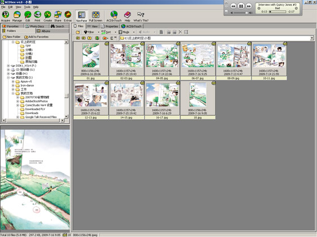
Task: Select the Downloads folder in tree
Action: 32,113
